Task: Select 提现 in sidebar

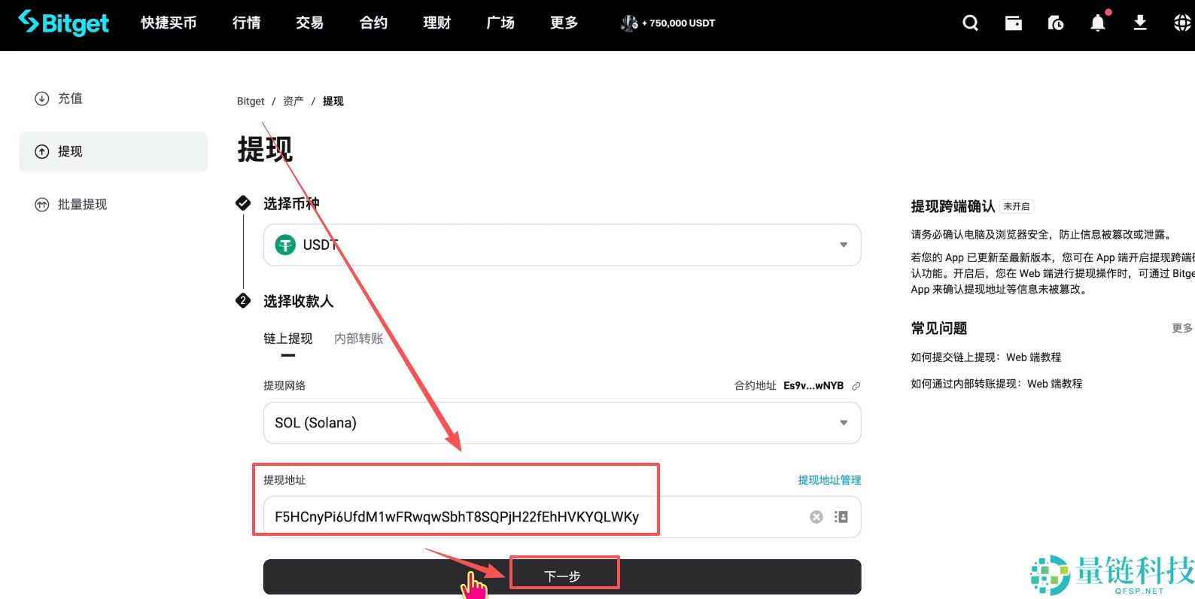Action: 113,152
